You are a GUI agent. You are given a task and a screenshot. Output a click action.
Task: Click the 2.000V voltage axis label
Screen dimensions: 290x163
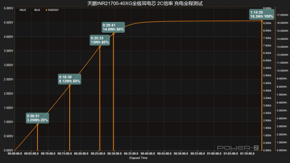(8, 93)
